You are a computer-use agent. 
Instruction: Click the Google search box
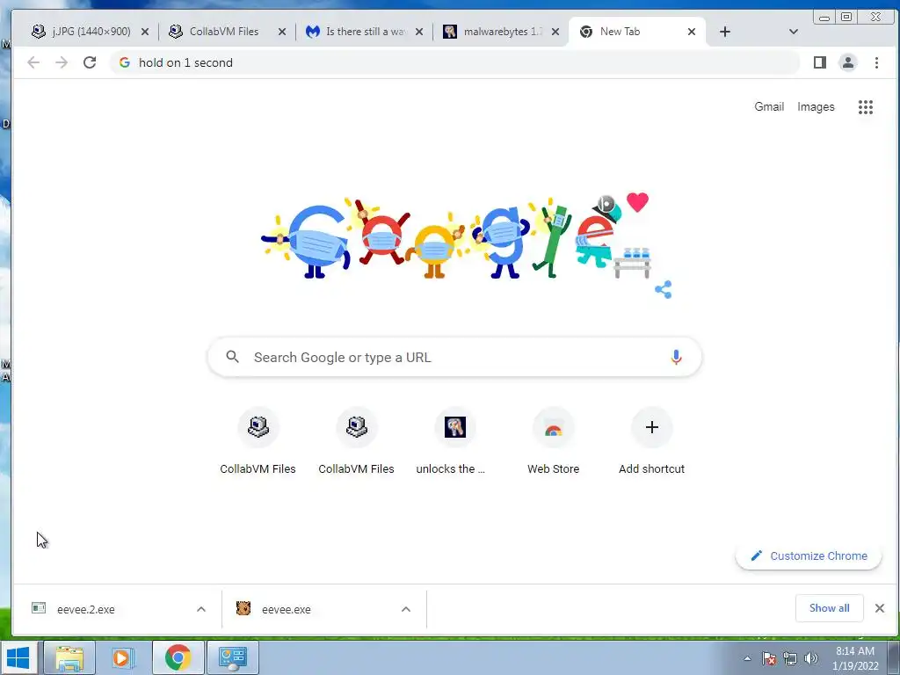(x=454, y=357)
